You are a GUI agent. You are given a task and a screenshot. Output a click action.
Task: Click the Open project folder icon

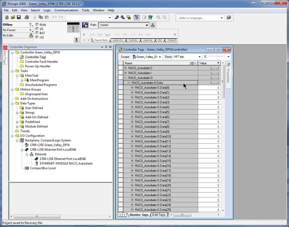click(x=13, y=18)
